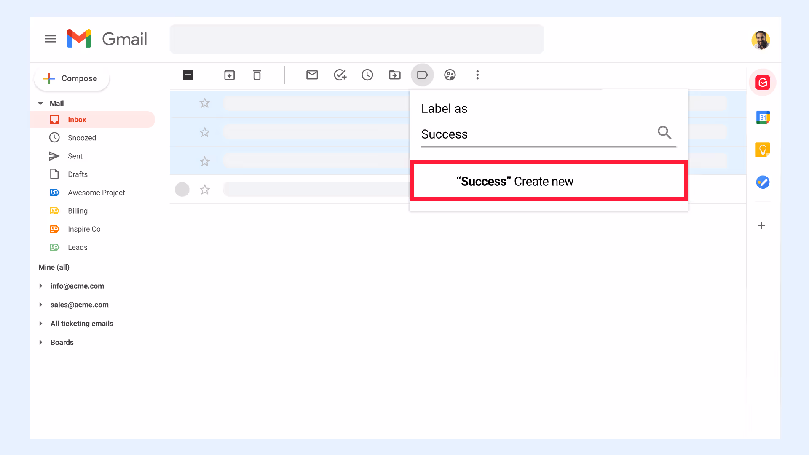Star the first email row
The width and height of the screenshot is (809, 455).
tap(205, 103)
